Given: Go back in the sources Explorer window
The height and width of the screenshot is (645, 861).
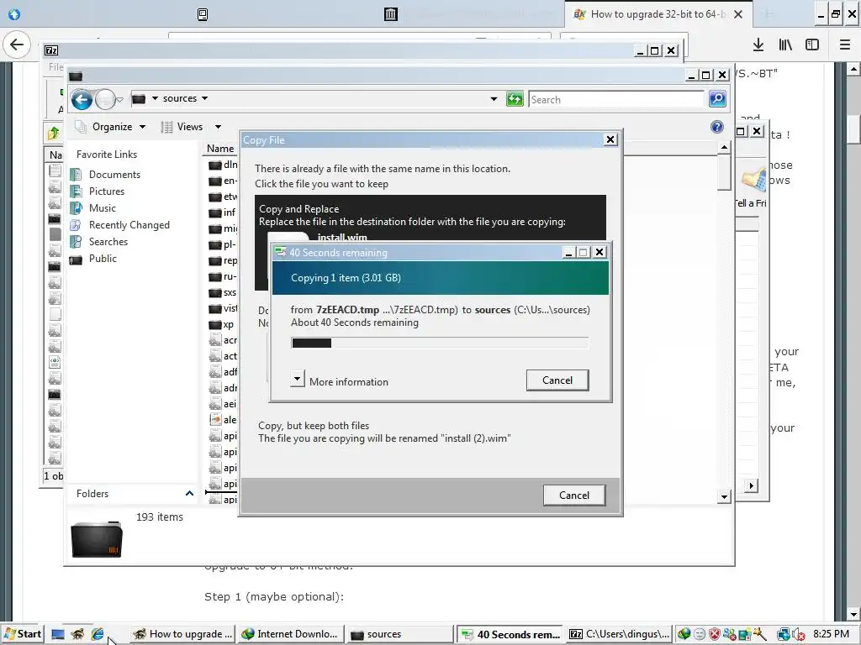Looking at the screenshot, I should (x=82, y=100).
